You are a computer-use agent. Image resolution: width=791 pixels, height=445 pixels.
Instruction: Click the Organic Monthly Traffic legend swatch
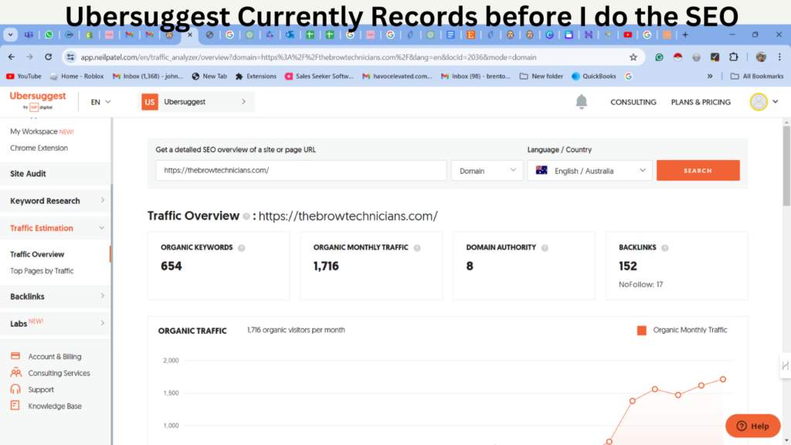[x=642, y=331]
